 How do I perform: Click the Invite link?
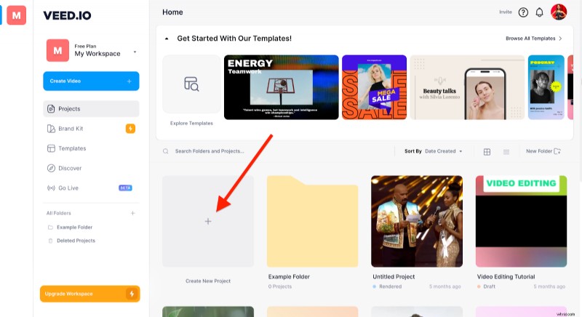(505, 12)
